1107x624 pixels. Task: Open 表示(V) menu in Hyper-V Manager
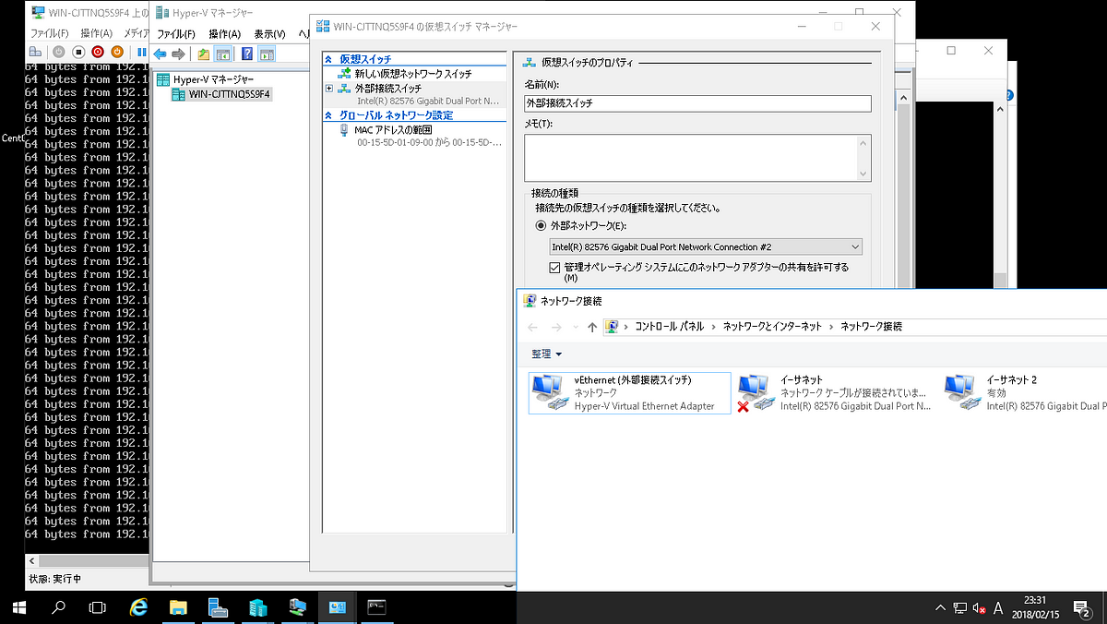269,33
